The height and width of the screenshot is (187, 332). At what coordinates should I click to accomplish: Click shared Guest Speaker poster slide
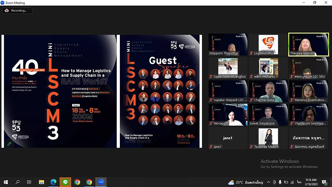pos(160,91)
